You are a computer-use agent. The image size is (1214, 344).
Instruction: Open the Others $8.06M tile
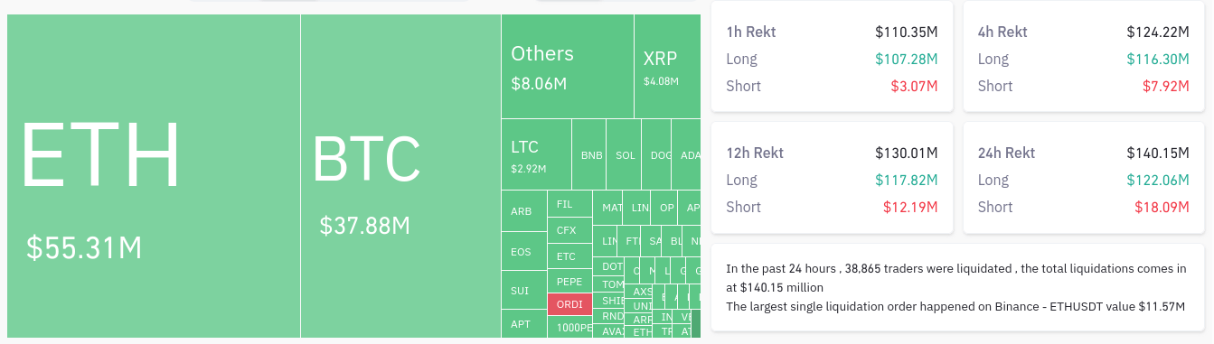pyautogui.click(x=568, y=66)
